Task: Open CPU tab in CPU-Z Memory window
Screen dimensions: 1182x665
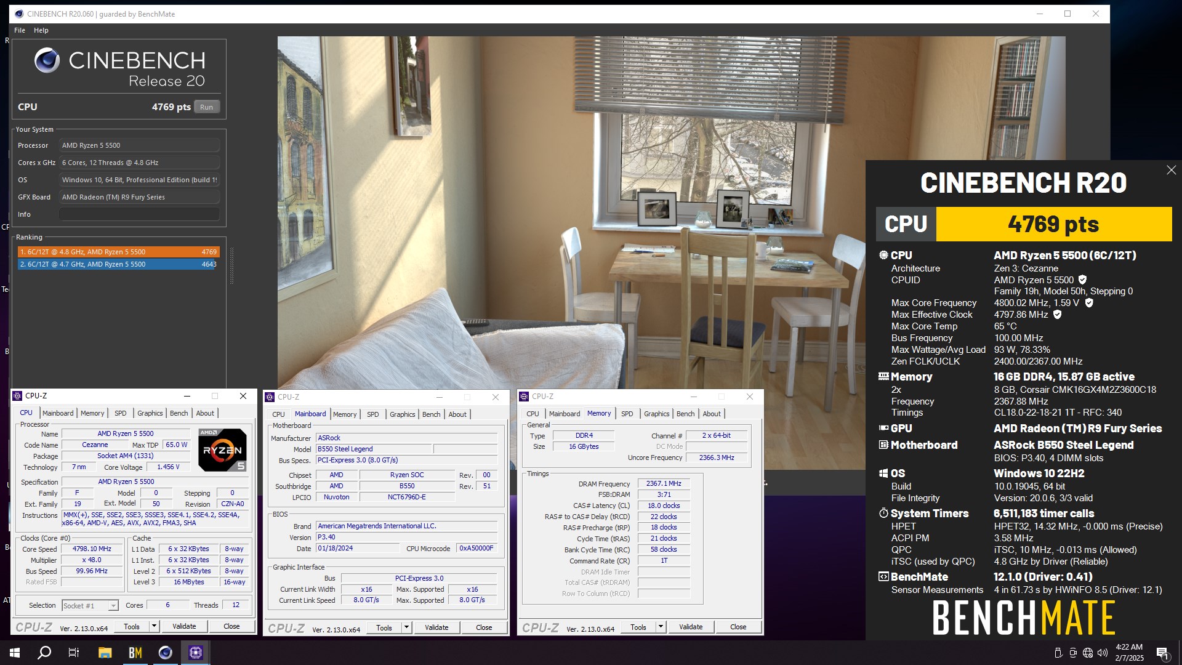Action: [533, 414]
